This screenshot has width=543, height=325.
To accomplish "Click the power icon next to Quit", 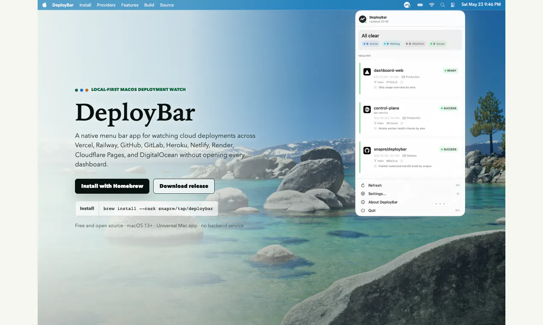I will click(x=363, y=210).
